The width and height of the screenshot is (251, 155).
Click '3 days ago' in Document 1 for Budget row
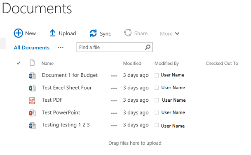coord(136,75)
